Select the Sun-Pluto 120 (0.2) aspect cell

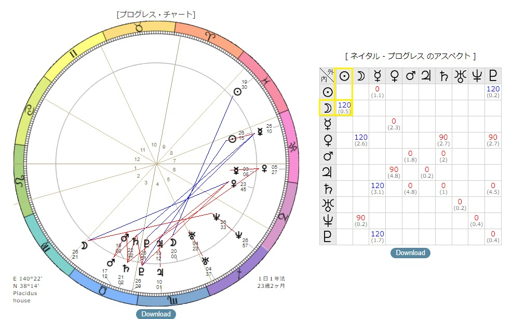tap(493, 92)
